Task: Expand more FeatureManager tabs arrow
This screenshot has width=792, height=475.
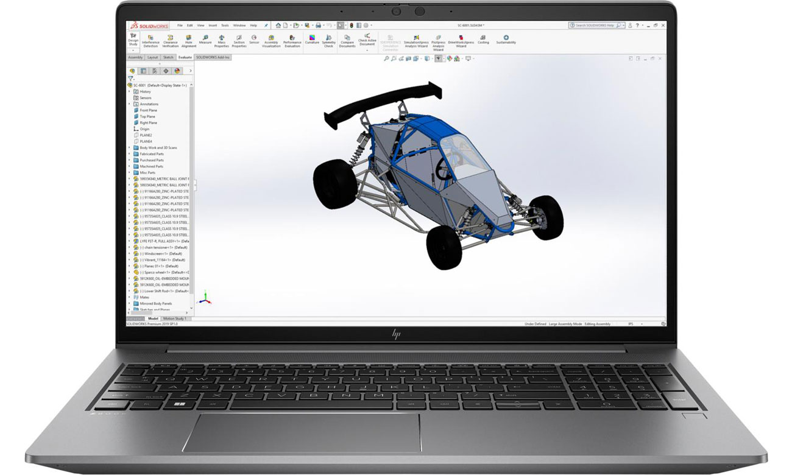Action: [x=190, y=71]
